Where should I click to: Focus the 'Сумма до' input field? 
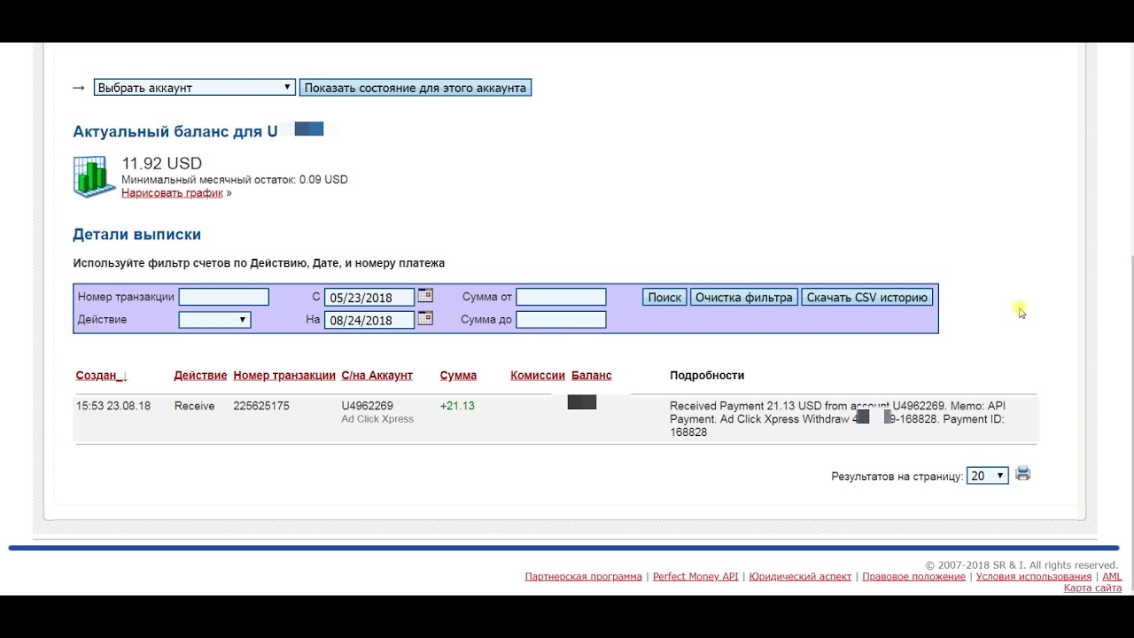click(562, 320)
